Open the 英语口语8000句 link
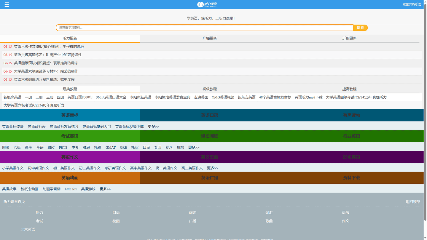 [80, 97]
